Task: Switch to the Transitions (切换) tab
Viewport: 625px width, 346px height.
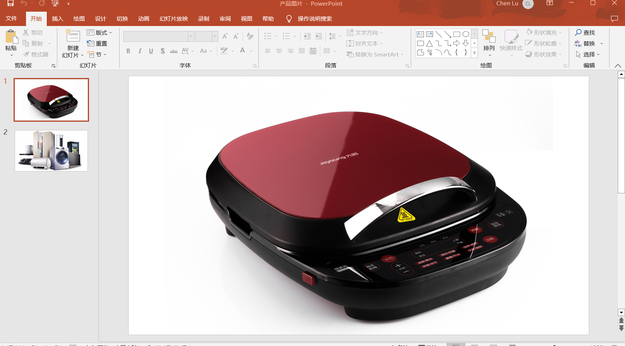Action: [x=122, y=18]
